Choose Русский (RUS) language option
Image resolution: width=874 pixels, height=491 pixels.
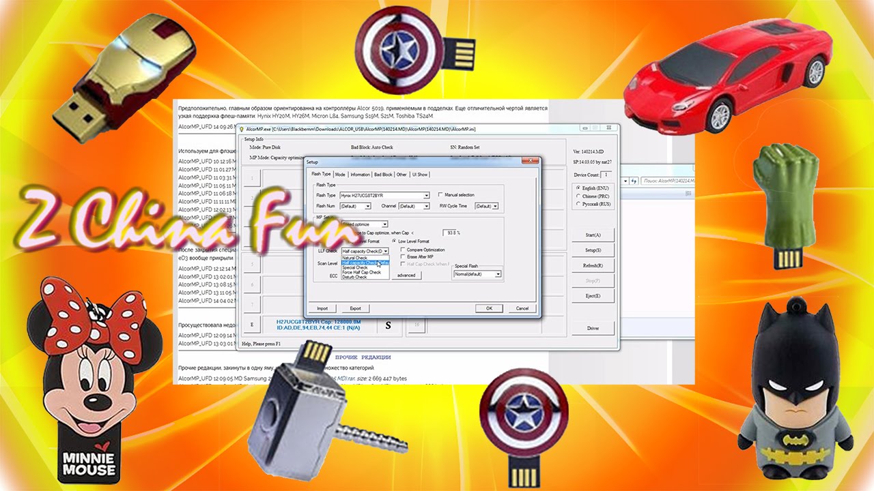tap(578, 204)
